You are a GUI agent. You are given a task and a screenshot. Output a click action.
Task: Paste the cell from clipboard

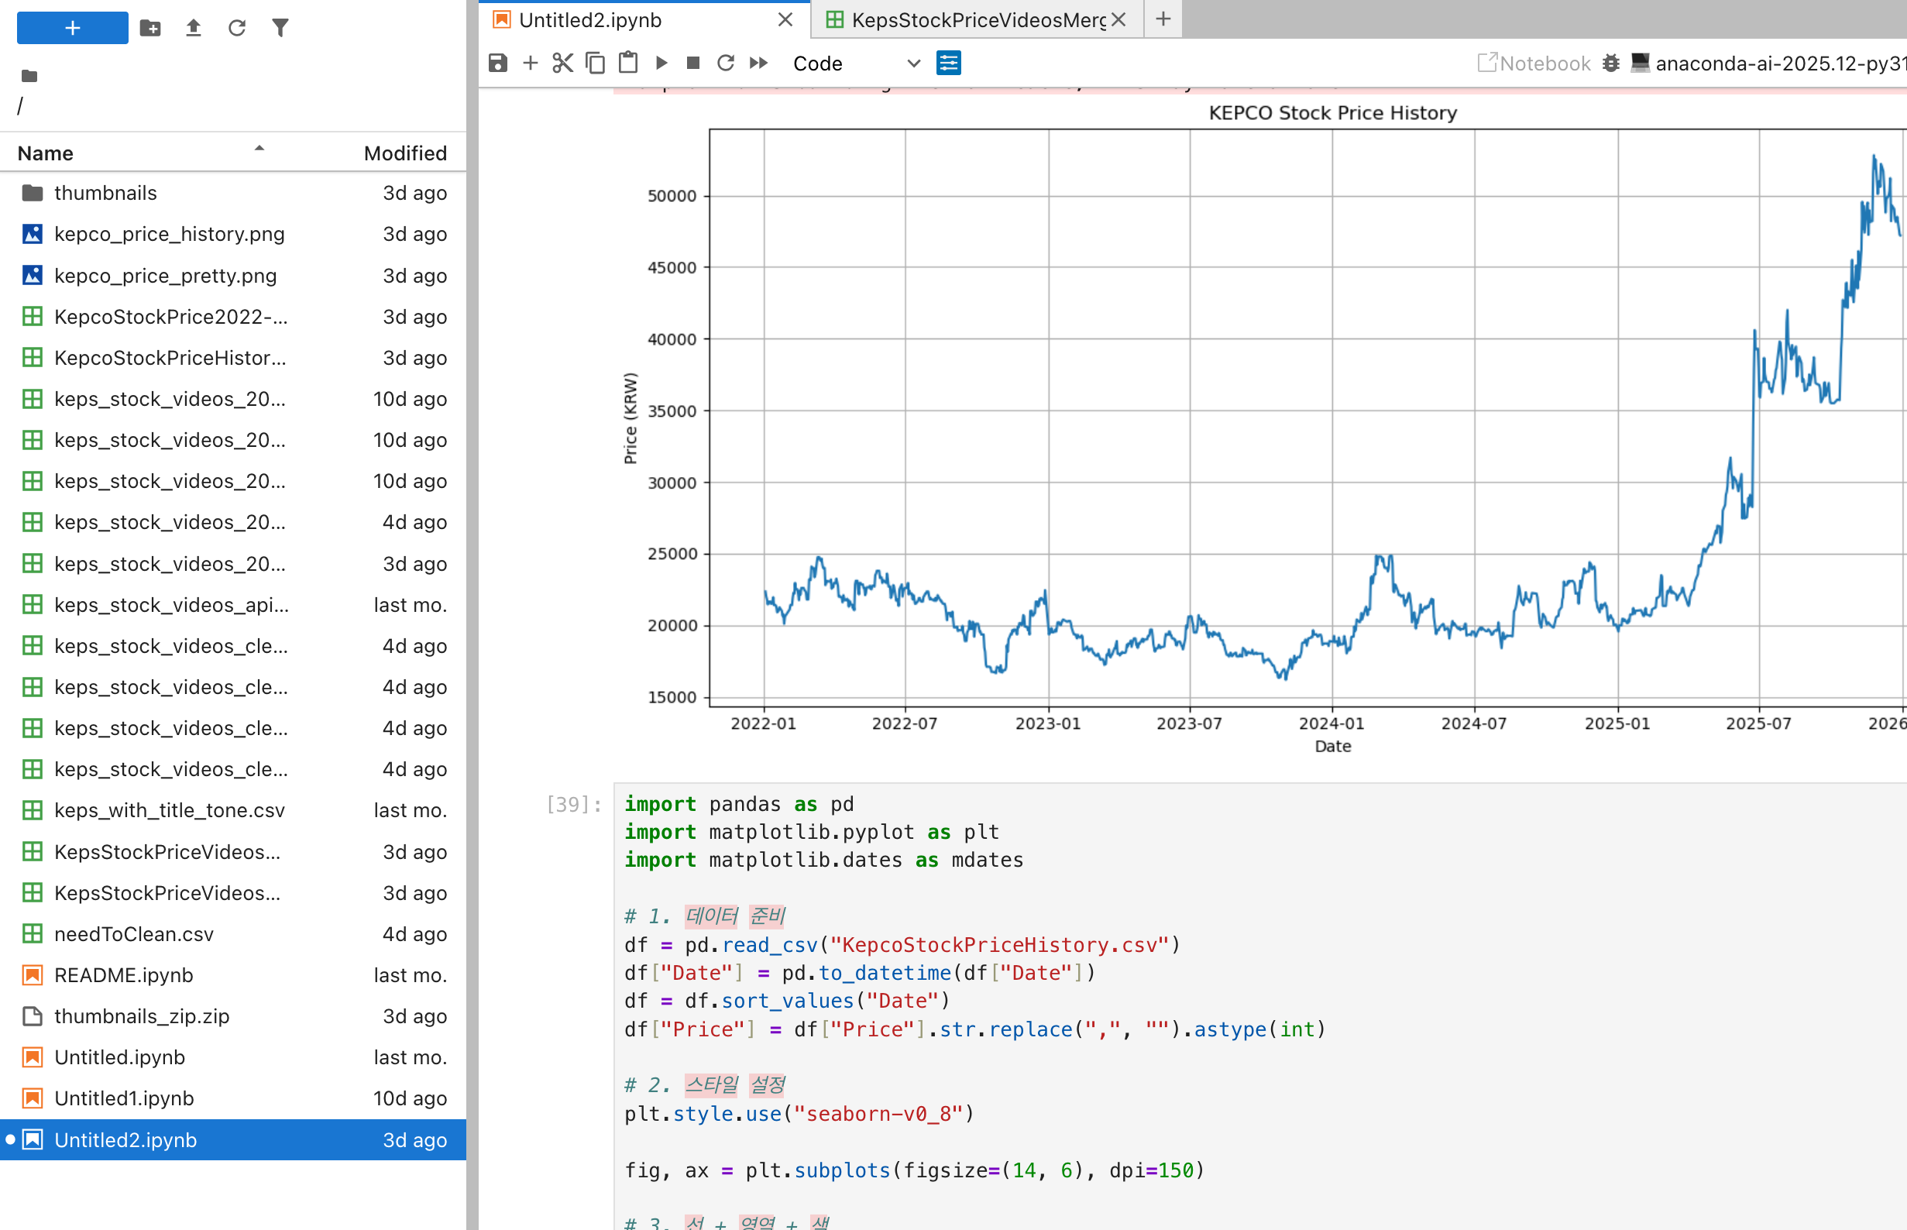(627, 62)
